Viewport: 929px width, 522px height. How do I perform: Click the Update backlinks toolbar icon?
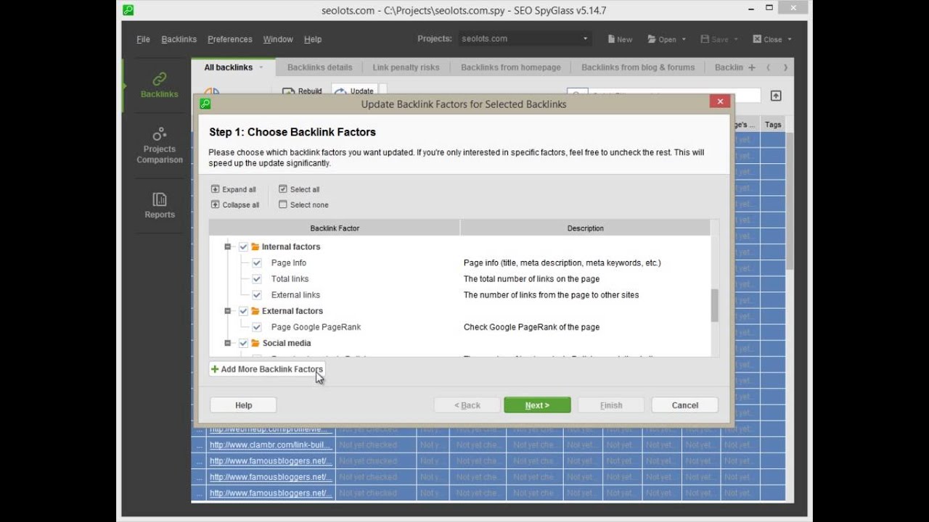340,91
